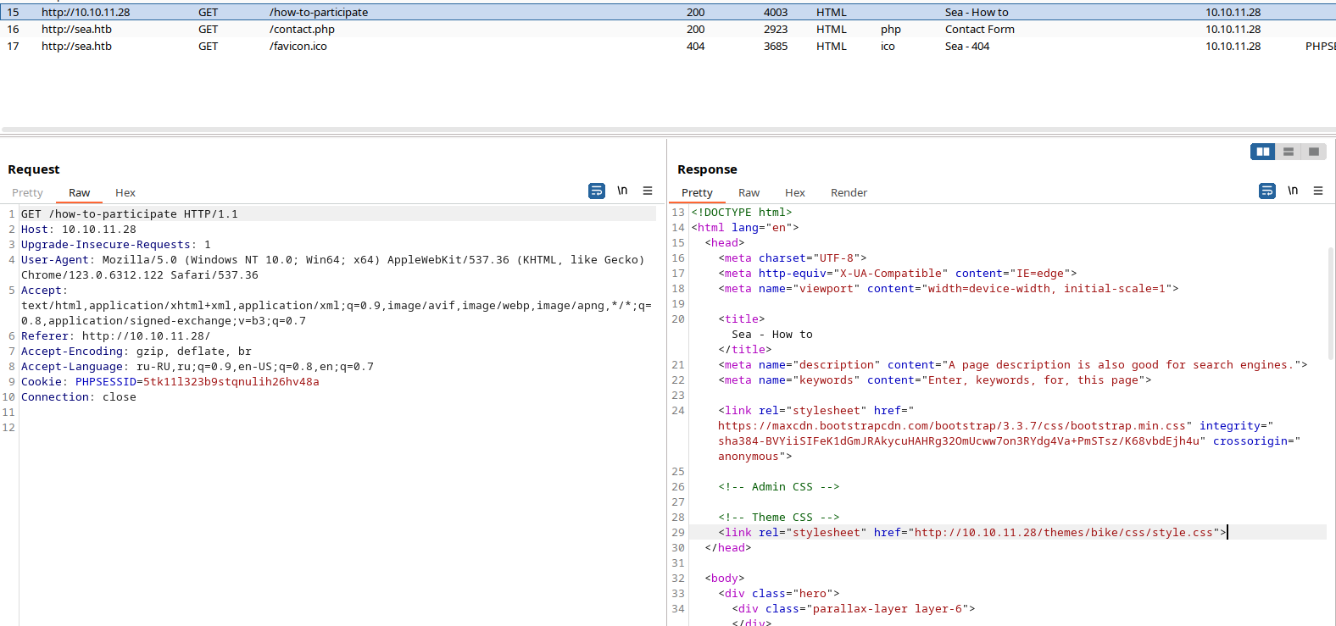Image resolution: width=1336 pixels, height=626 pixels.
Task: Click status 404 in favicon row
Action: point(695,46)
